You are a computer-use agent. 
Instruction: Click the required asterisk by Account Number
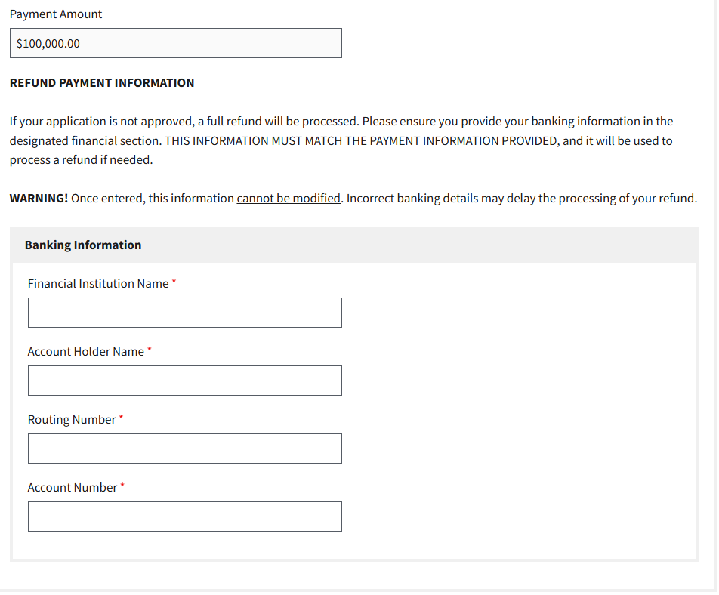click(x=122, y=486)
